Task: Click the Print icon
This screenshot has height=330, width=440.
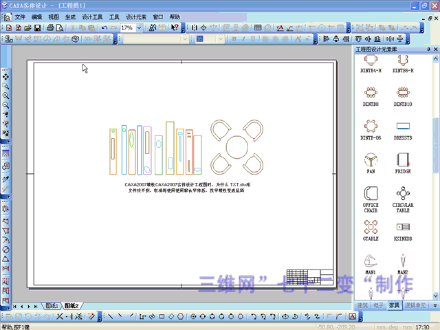Action: pos(50,27)
